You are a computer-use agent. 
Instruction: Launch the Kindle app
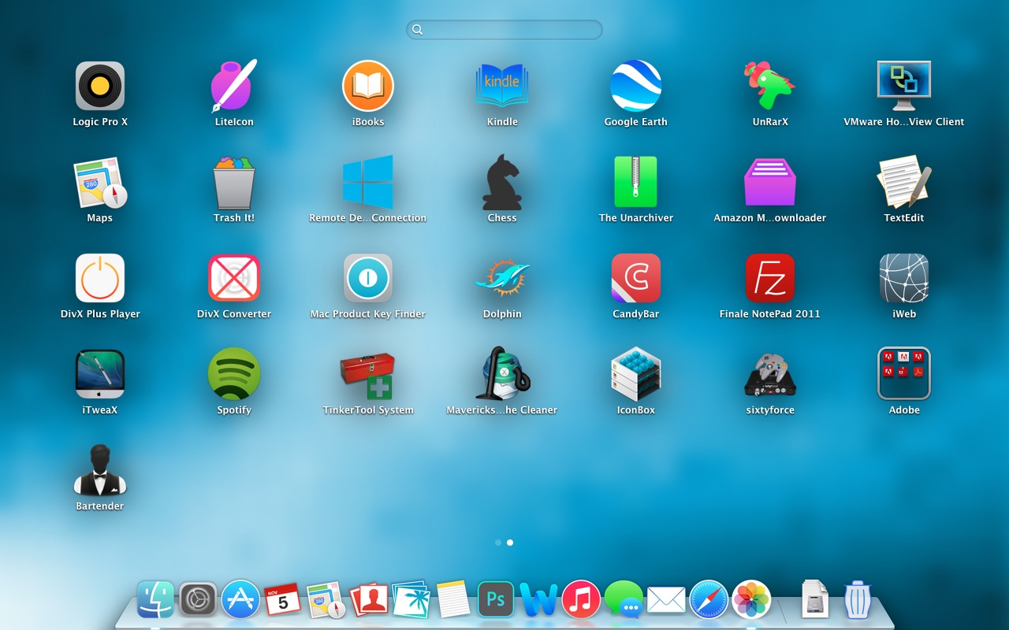click(x=502, y=86)
